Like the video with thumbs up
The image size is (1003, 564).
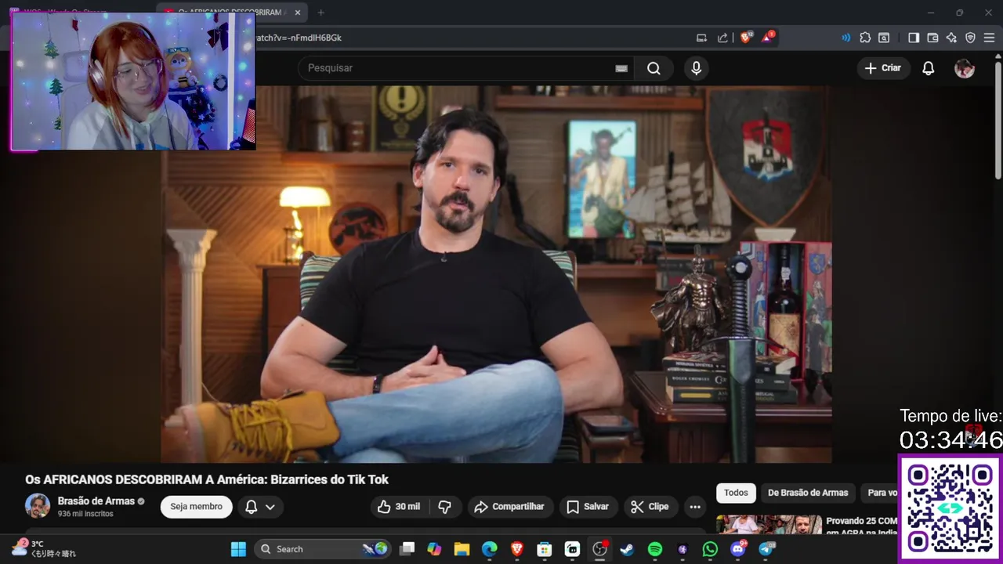coord(398,507)
